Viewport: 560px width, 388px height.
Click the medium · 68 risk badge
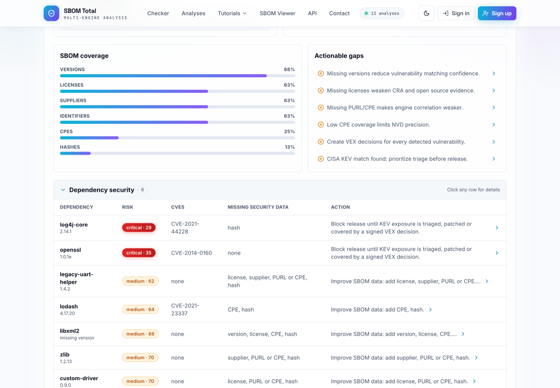(140, 334)
